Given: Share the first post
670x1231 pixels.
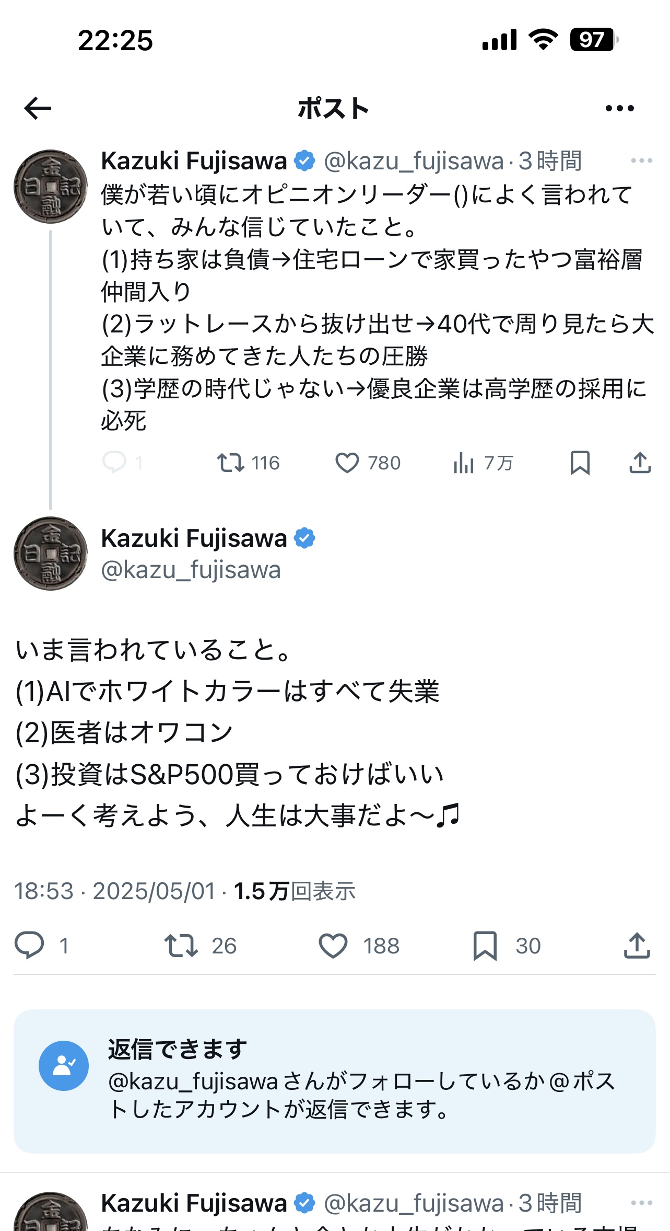Looking at the screenshot, I should click(x=640, y=463).
